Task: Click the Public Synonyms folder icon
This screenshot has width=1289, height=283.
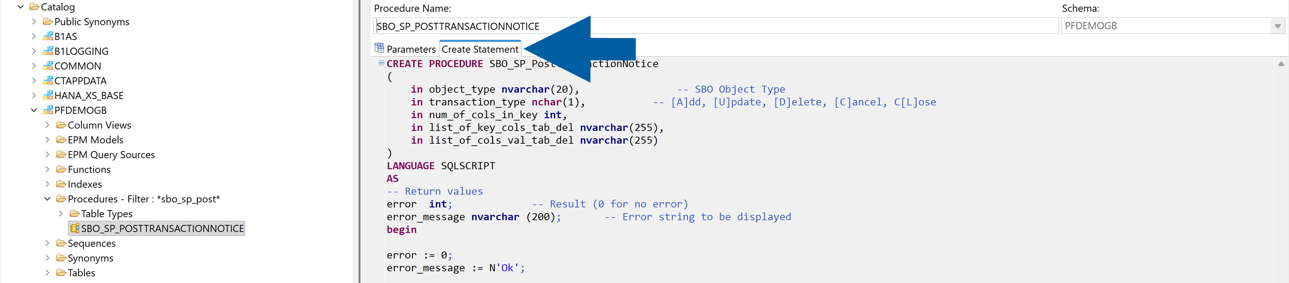Action: (48, 21)
